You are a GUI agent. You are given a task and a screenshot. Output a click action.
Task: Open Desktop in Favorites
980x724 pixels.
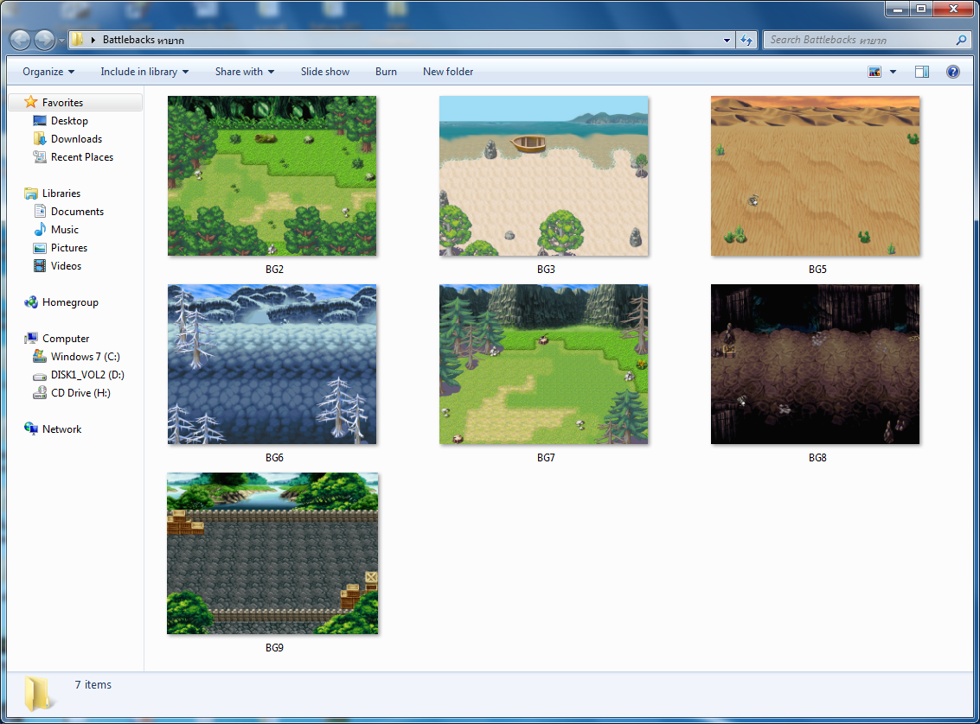(x=68, y=120)
